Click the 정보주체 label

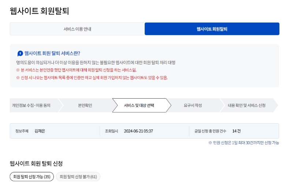pyautogui.click(x=22, y=131)
